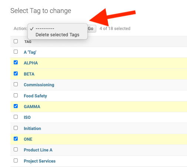Open the Project Services tag
This screenshot has width=187, height=167.
pos(40,161)
